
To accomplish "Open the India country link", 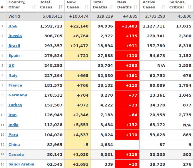I will [x=13, y=125].
